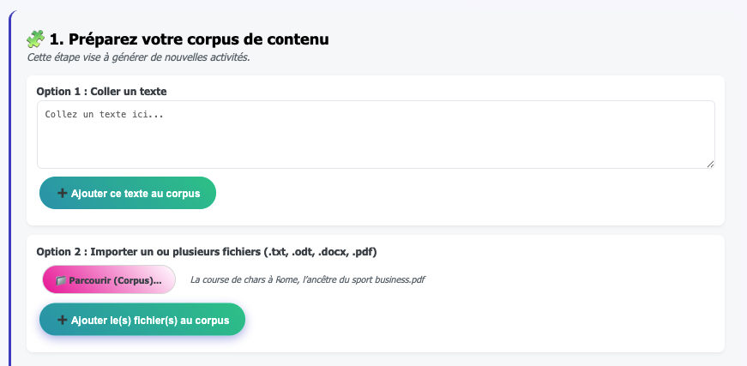The height and width of the screenshot is (366, 747).
Task: Click empty space right of the 'Ajouter le(s) fichier(s)' button
Action: point(480,321)
